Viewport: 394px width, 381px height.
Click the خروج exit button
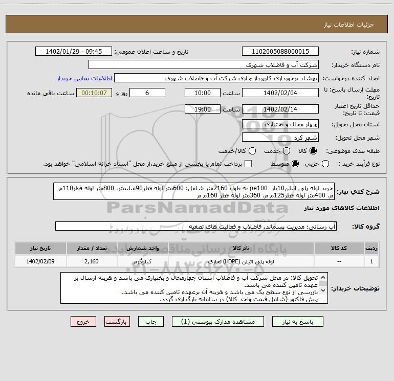pos(83,322)
